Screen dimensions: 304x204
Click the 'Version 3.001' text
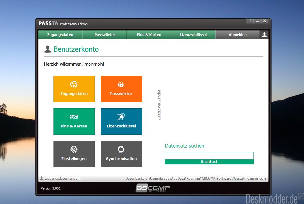point(51,188)
